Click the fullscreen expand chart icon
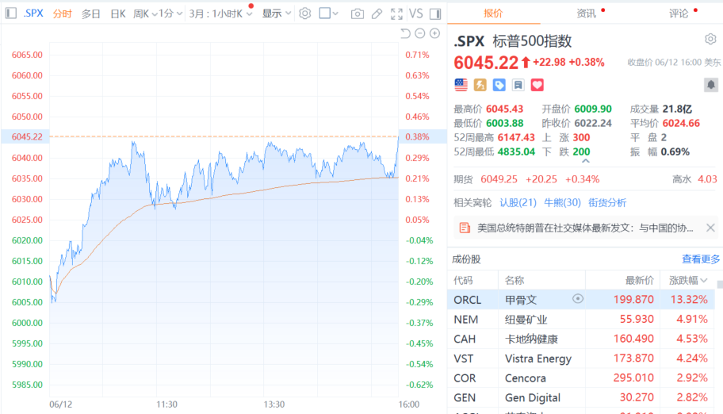723x414 pixels. click(396, 13)
